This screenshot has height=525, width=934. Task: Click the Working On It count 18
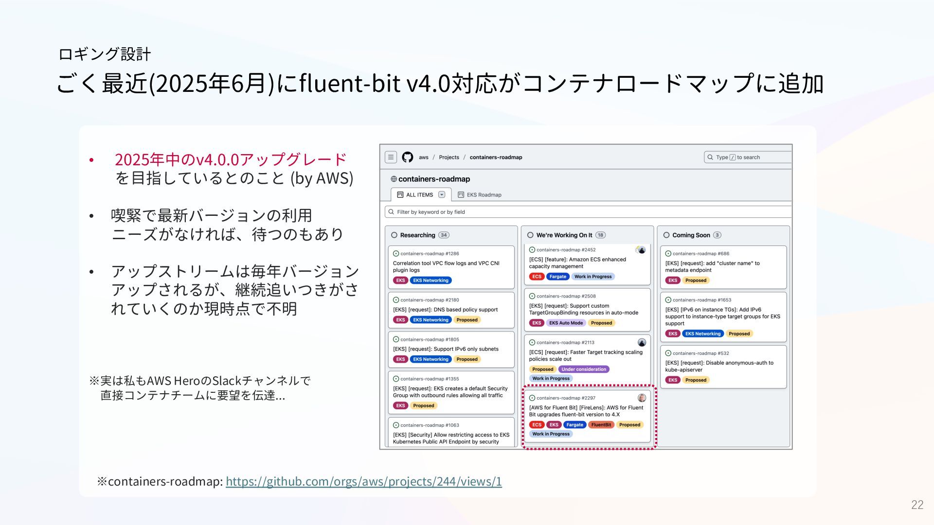(601, 235)
